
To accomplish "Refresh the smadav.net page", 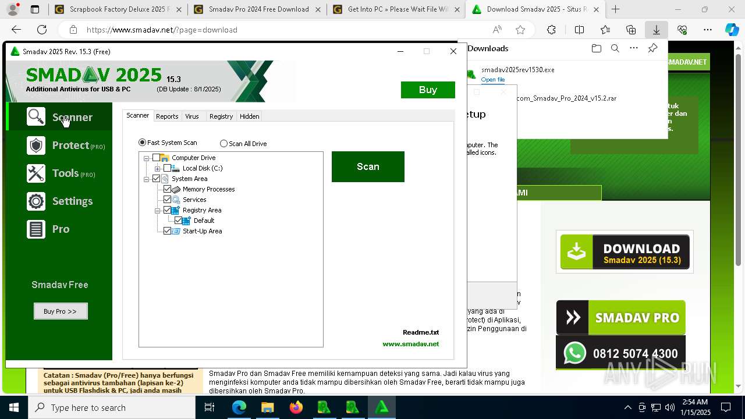I will pyautogui.click(x=42, y=30).
